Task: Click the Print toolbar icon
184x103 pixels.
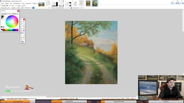Action: pos(7,6)
